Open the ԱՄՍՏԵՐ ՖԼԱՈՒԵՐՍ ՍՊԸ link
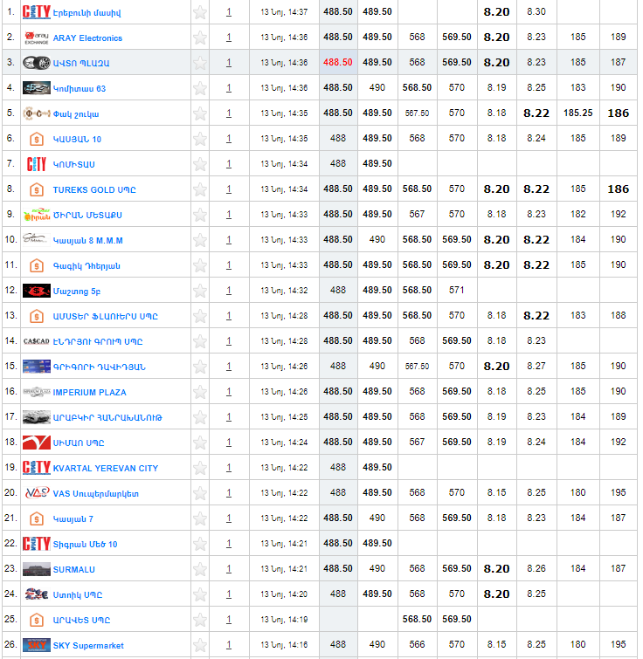This screenshot has height=659, width=643. pyautogui.click(x=105, y=316)
